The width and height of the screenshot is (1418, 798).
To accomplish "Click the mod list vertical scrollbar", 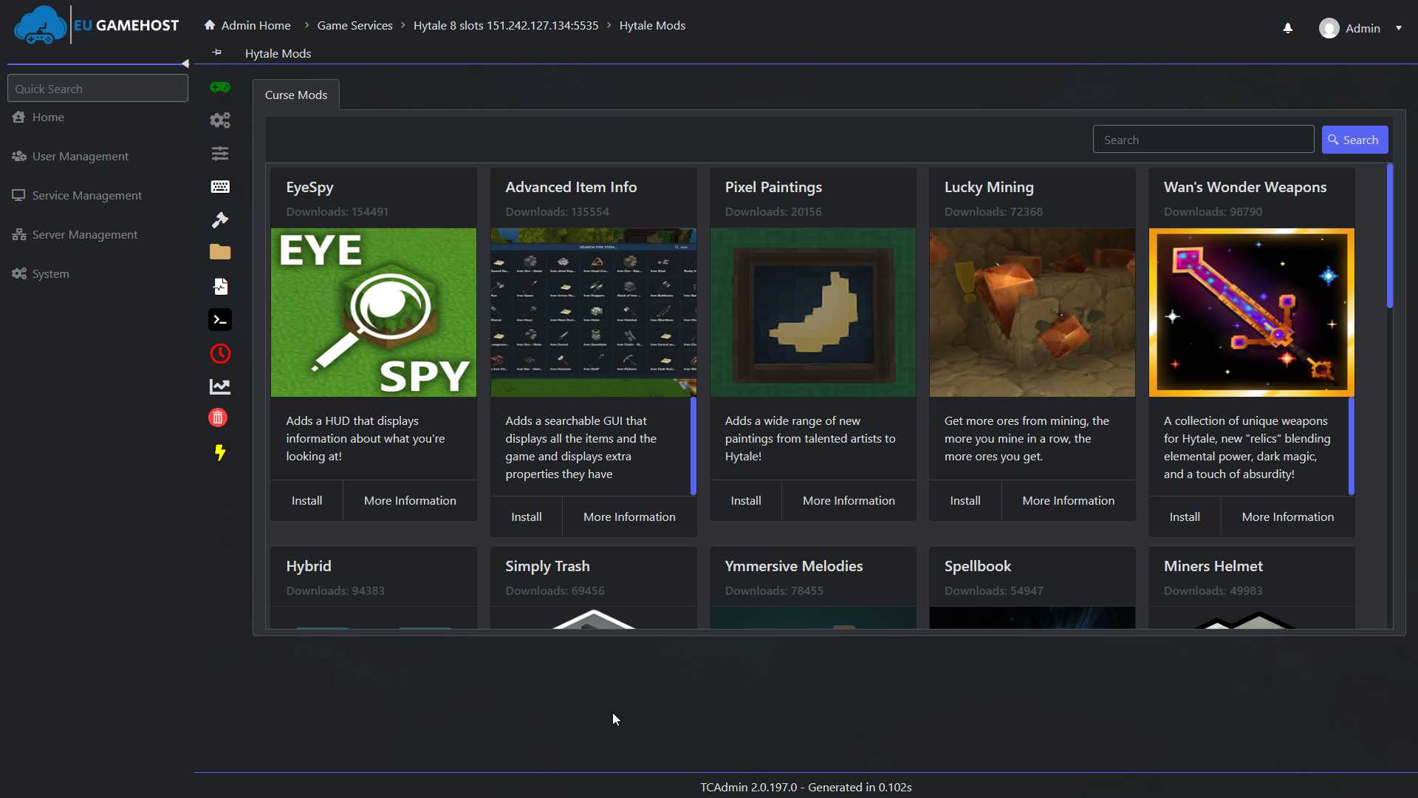I will point(1389,236).
